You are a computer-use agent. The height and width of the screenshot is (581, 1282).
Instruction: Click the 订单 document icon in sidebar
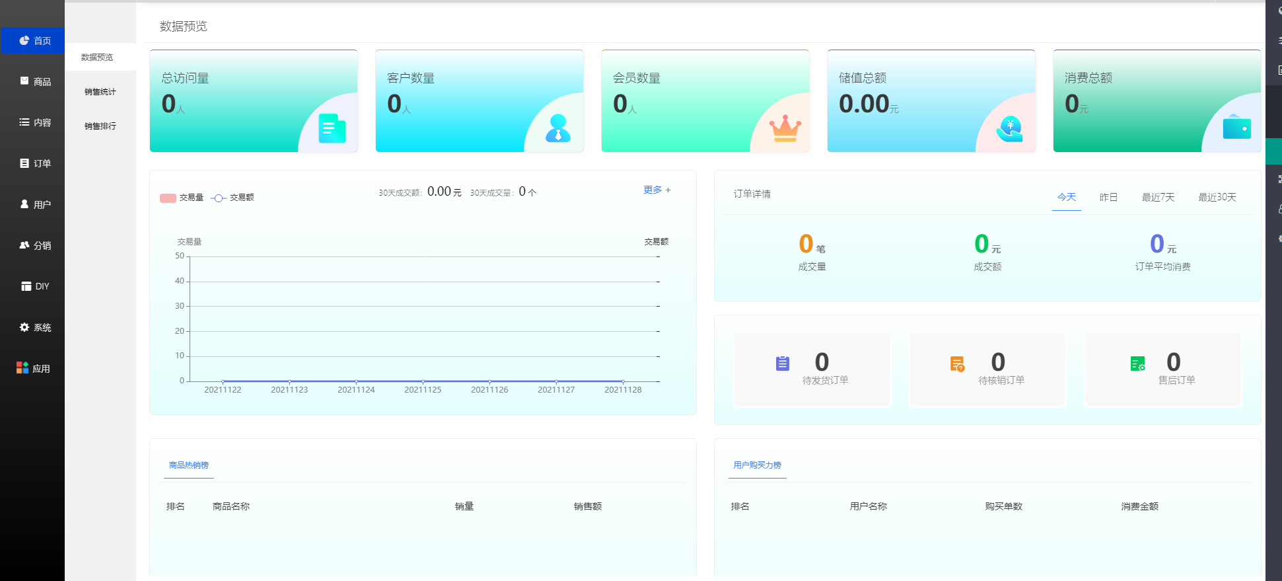click(x=24, y=163)
